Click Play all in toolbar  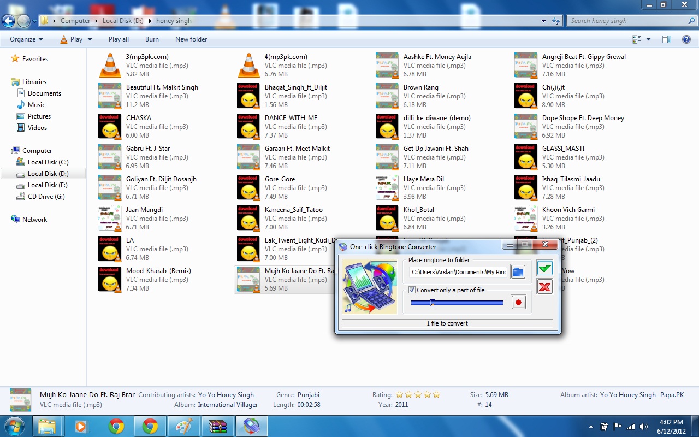pyautogui.click(x=119, y=39)
